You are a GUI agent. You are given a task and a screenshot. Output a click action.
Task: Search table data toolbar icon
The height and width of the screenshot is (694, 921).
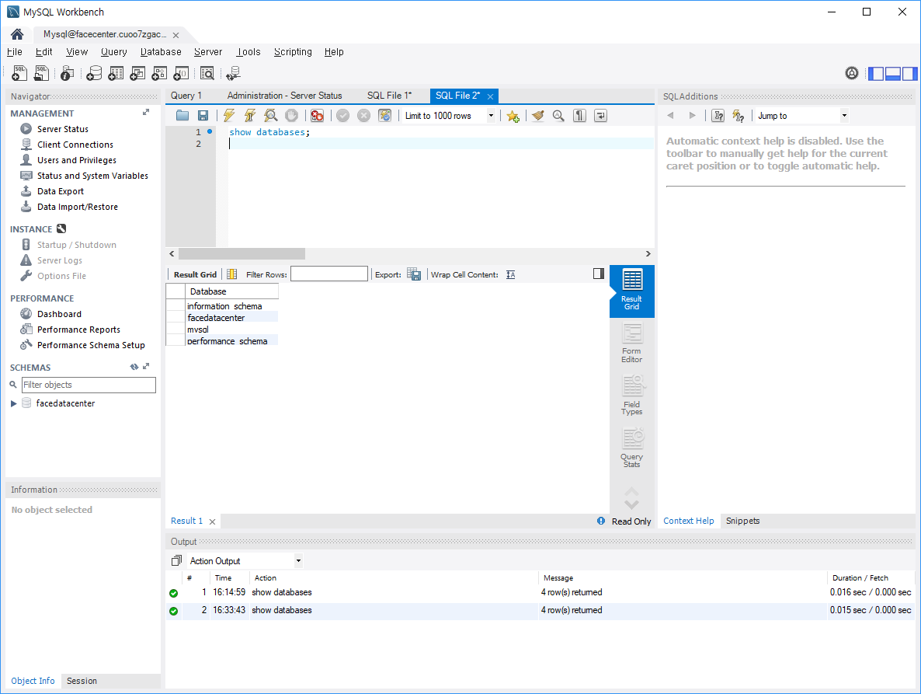pos(207,73)
